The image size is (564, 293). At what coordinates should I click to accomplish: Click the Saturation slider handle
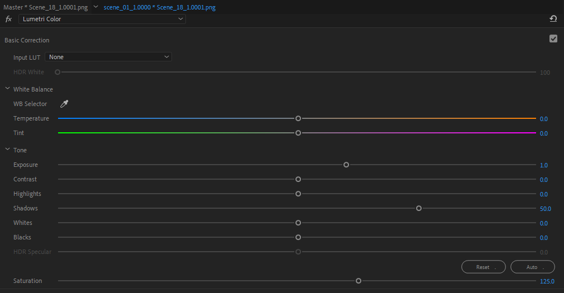(359, 281)
